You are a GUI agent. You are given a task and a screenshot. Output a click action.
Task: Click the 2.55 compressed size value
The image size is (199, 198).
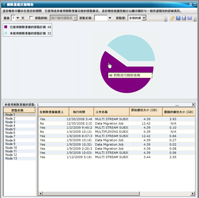click(173, 157)
